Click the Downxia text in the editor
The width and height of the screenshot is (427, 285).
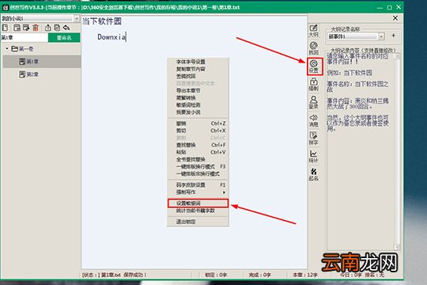click(x=111, y=37)
